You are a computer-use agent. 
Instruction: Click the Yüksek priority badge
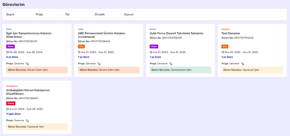tap(11, 103)
